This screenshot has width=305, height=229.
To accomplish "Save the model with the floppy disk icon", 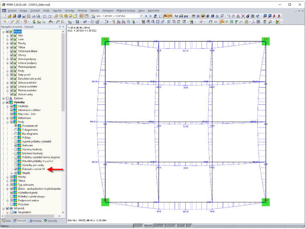I will [x=24, y=16].
